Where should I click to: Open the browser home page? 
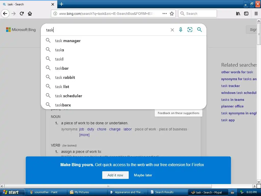[30, 14]
